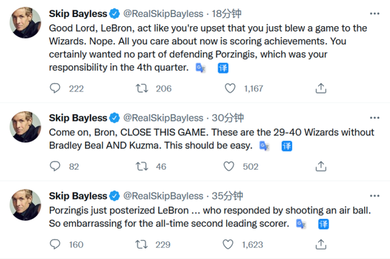Reply to the CLOSE THIS GAME tweet
This screenshot has width=390, height=259.
click(55, 166)
